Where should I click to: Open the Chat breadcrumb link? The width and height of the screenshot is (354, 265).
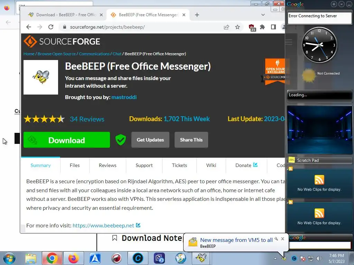coord(117,54)
